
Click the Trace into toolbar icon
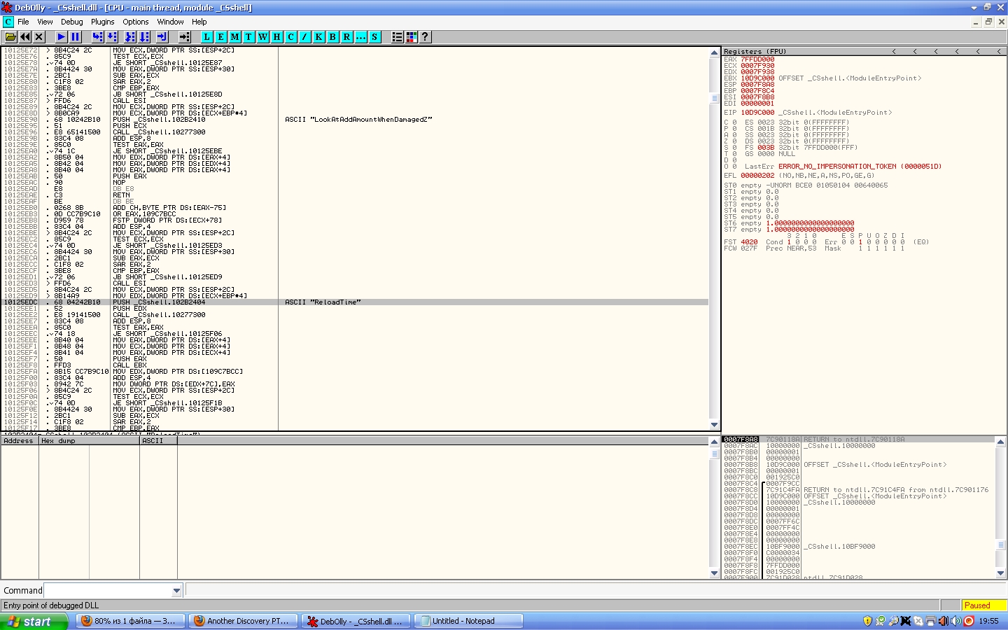pos(130,36)
